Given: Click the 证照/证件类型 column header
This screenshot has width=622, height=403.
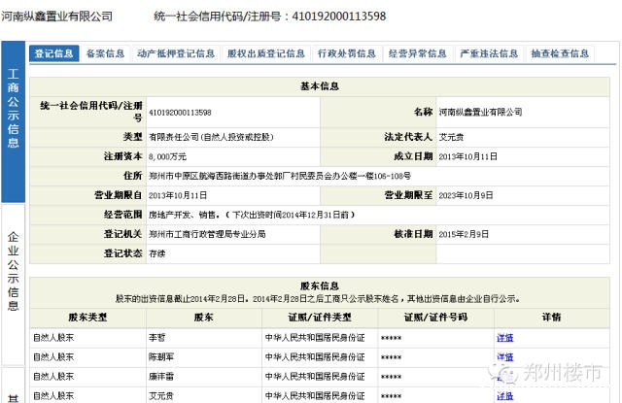Looking at the screenshot, I should click(320, 318).
